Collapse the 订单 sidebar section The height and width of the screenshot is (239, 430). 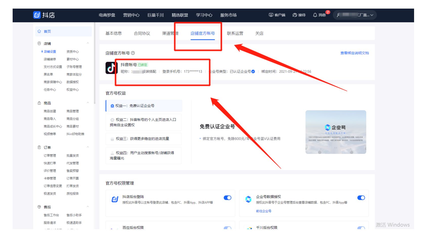coord(88,147)
